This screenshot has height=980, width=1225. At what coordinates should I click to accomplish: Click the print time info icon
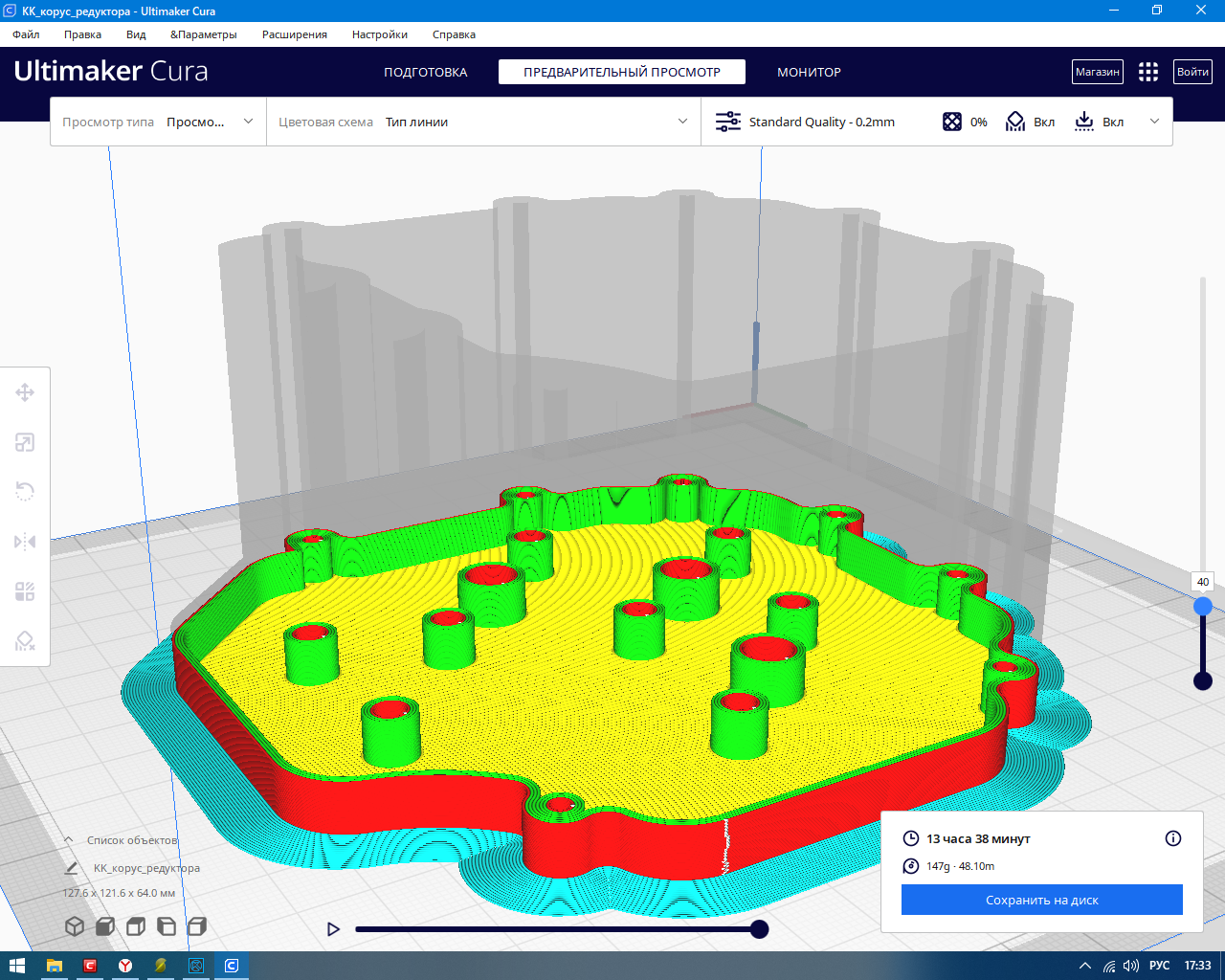tap(1173, 838)
